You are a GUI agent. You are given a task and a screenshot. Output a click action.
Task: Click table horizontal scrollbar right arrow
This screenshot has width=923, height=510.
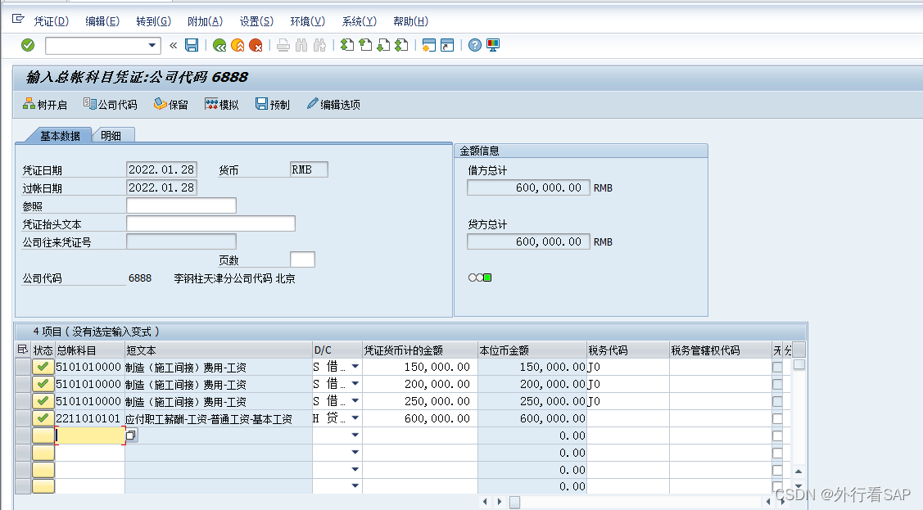500,502
